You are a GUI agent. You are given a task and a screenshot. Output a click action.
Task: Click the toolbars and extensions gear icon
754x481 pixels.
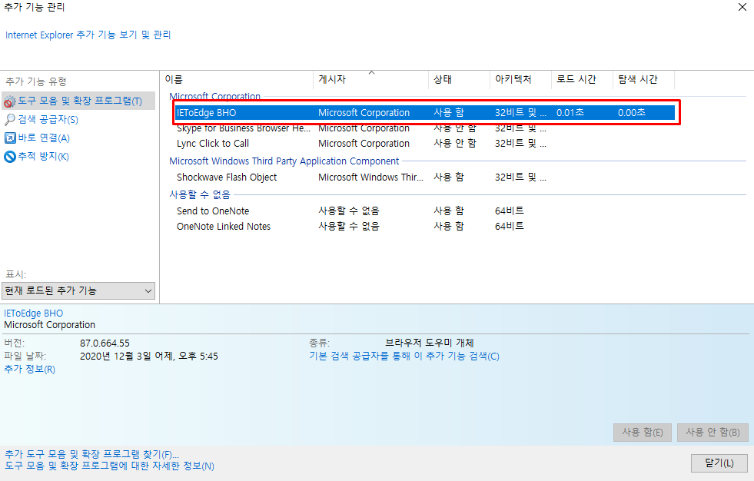(10, 101)
